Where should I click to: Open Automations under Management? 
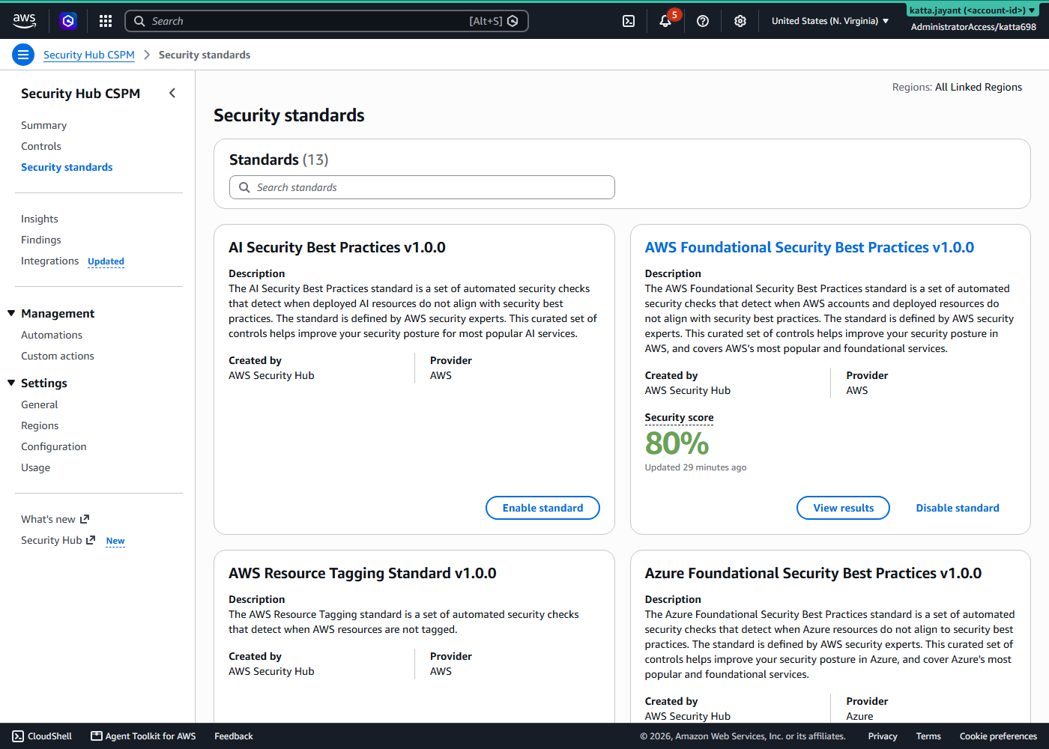(52, 335)
